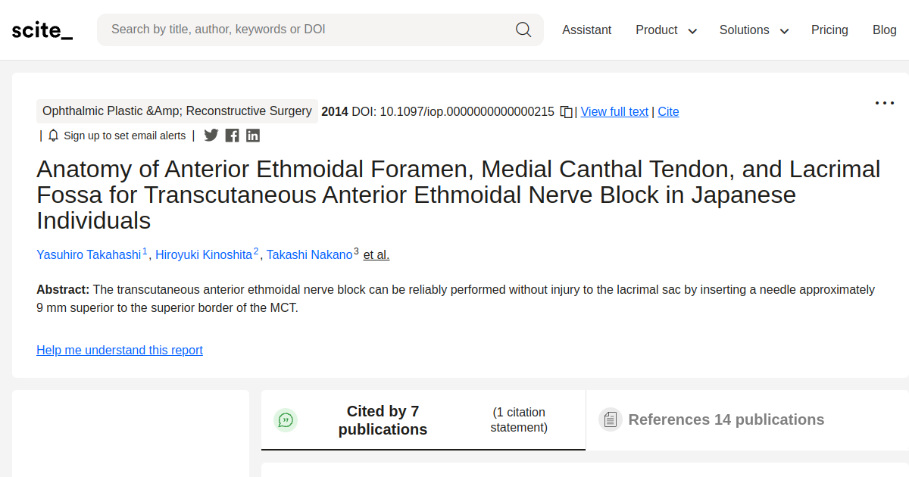This screenshot has height=477, width=909.
Task: Switch to the Cited by 7 publications tab
Action: tap(383, 419)
